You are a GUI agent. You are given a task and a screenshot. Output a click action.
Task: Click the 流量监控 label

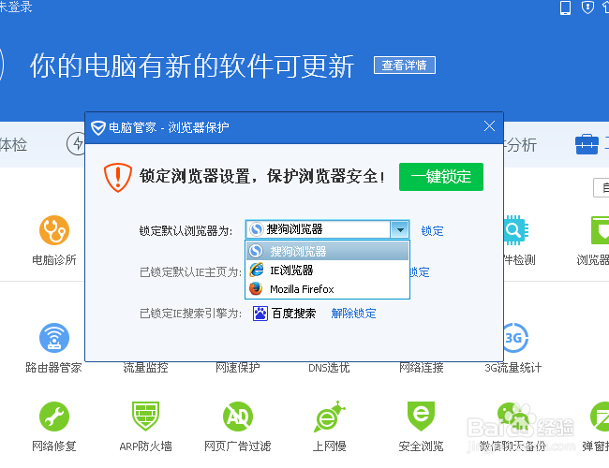point(145,367)
